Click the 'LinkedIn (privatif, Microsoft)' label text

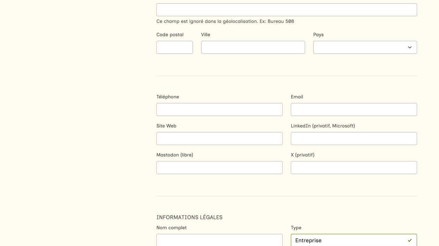pyautogui.click(x=323, y=126)
